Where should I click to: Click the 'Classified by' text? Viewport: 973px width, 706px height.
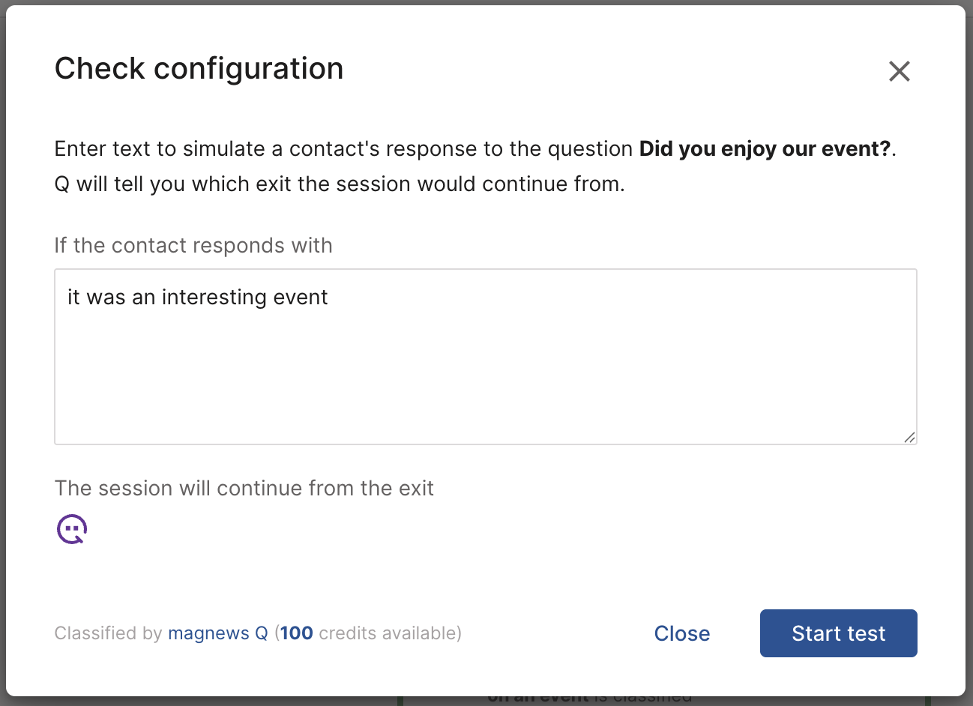[x=108, y=633]
